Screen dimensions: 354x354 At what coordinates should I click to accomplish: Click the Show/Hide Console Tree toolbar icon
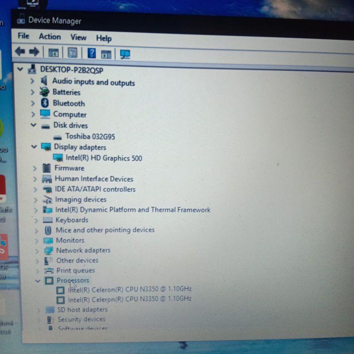pyautogui.click(x=54, y=53)
